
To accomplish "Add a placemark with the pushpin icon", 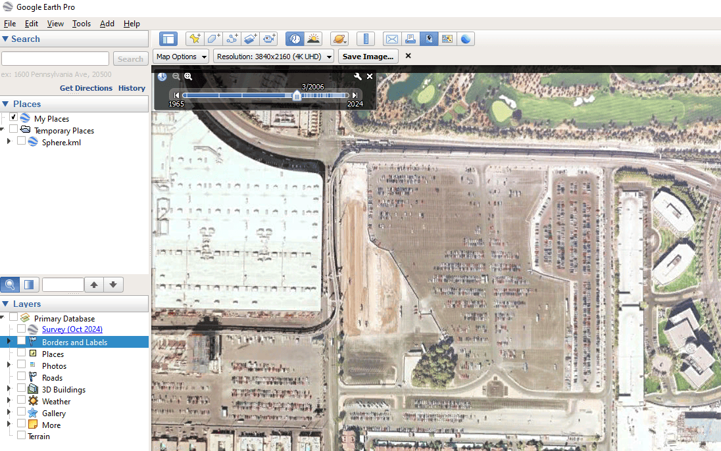I will 195,39.
